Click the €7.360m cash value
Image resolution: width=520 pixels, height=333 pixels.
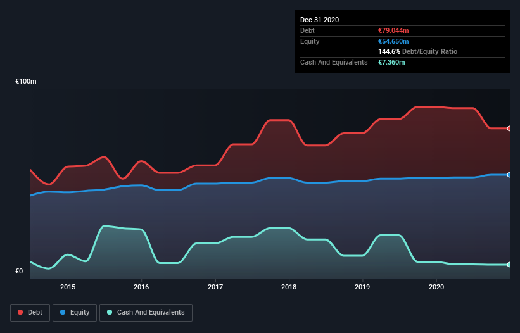click(391, 62)
